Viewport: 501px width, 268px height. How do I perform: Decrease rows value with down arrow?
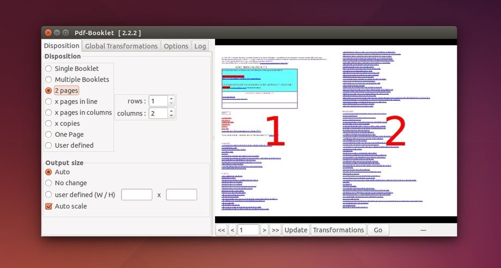click(171, 103)
